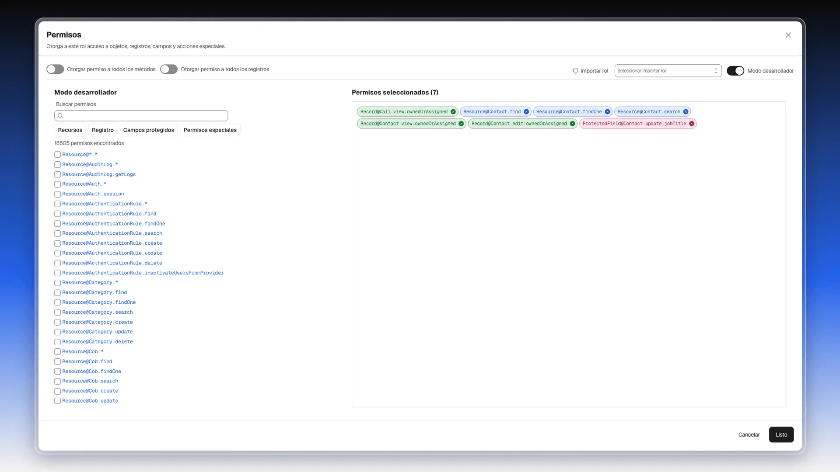Remove the Record@Contact.view.ownedOrAssigned chip
The width and height of the screenshot is (840, 472).
pos(461,124)
